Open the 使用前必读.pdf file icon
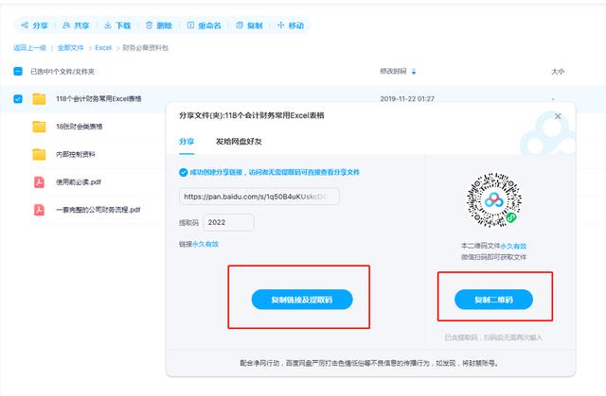 (x=40, y=182)
